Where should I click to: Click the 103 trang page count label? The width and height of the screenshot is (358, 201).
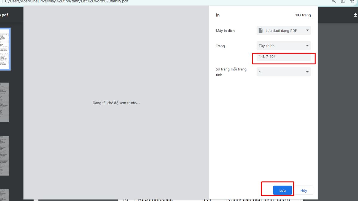(x=303, y=15)
